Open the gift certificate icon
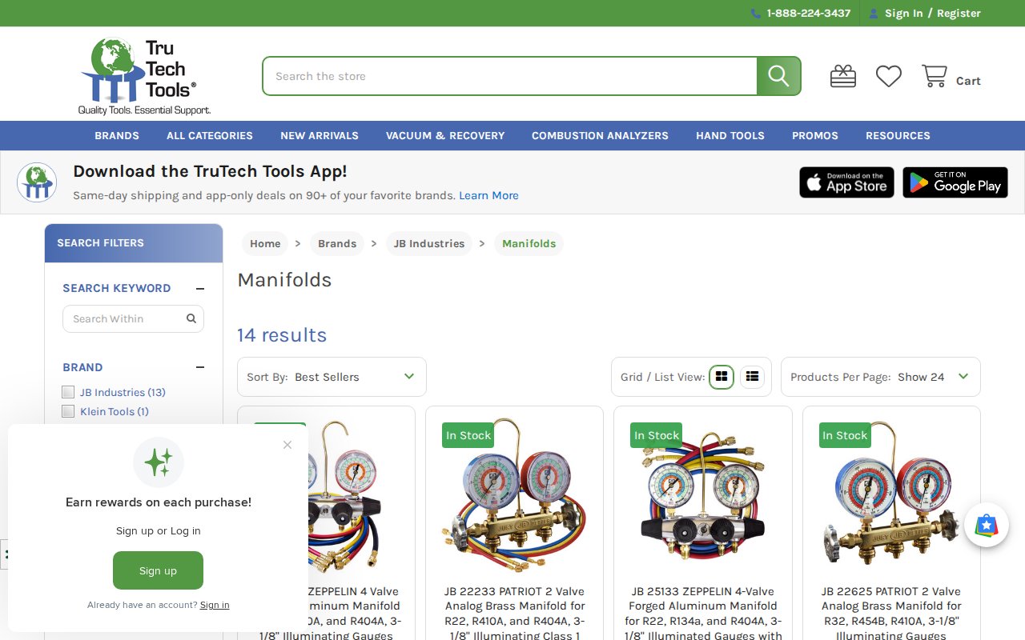Screen dimensions: 1025x640 coord(842,77)
